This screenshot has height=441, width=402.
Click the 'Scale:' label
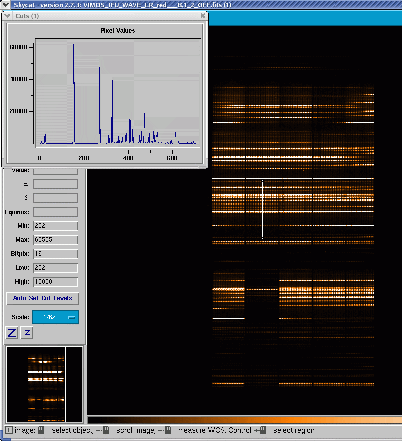pyautogui.click(x=20, y=317)
